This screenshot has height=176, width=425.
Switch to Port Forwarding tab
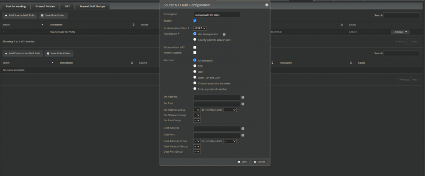coord(16,6)
